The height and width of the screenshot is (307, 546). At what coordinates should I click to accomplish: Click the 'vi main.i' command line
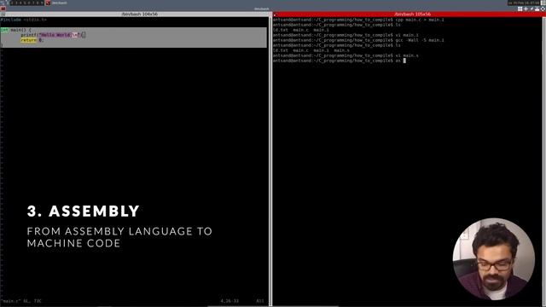coord(346,35)
